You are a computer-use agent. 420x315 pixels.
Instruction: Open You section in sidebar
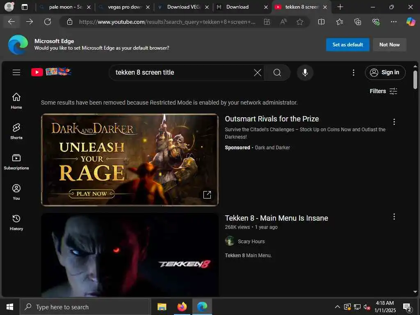click(x=16, y=192)
